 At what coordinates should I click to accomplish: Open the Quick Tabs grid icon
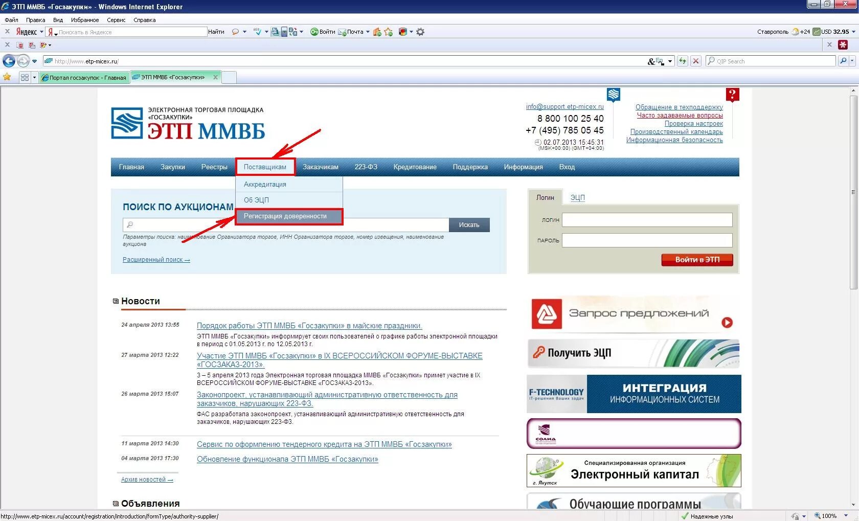pos(25,77)
